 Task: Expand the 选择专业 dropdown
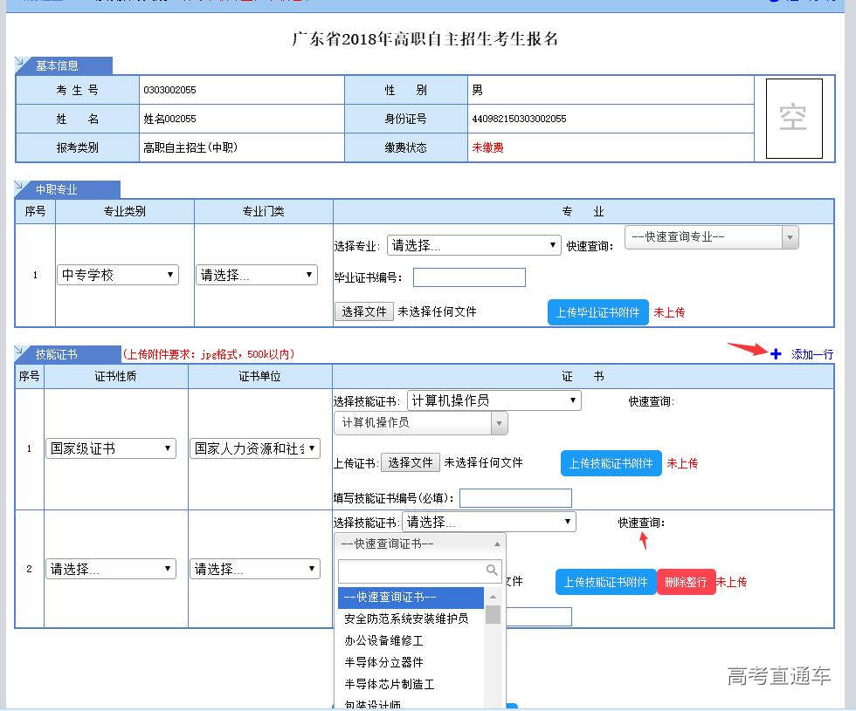473,246
